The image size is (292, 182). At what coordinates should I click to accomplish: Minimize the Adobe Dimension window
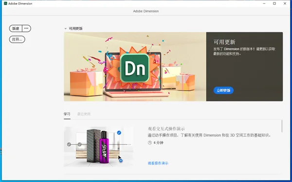pos(264,3)
